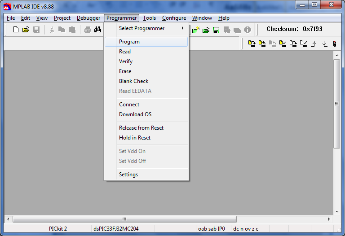Click the grayed Read EEDATA toolbar icon
The width and height of the screenshot is (345, 236).
272,44
